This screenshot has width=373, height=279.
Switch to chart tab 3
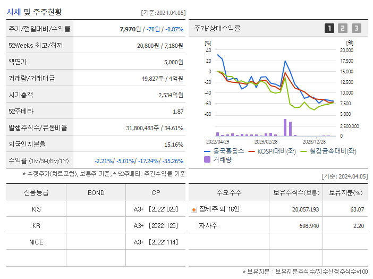point(357,28)
